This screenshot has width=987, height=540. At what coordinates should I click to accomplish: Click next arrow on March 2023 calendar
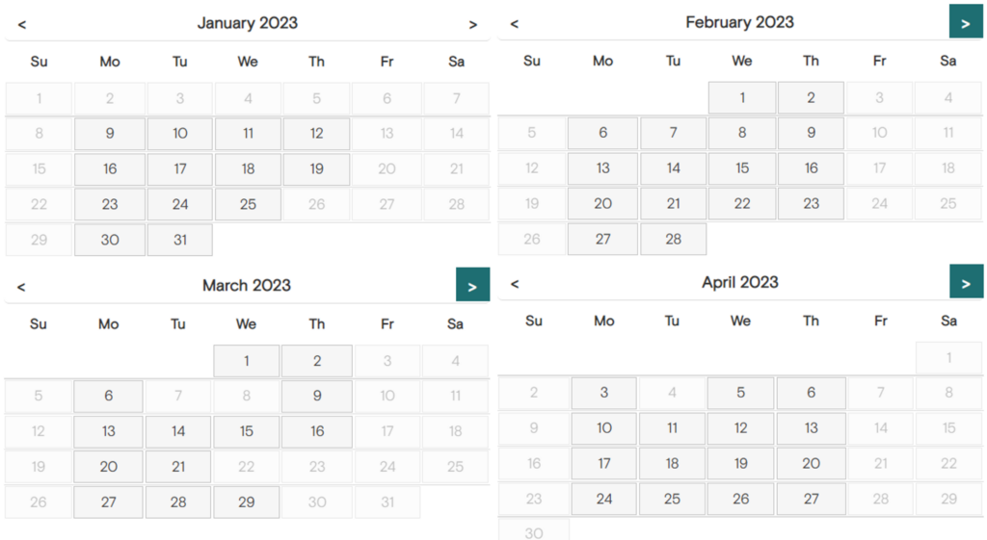pos(472,286)
